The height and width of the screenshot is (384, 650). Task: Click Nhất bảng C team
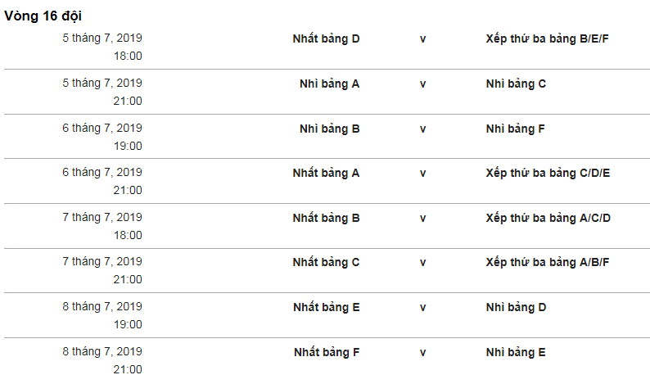(326, 263)
